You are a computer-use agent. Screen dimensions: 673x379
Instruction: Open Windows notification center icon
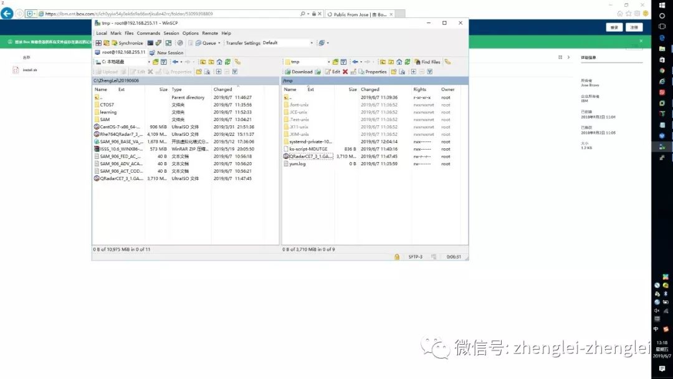click(662, 368)
